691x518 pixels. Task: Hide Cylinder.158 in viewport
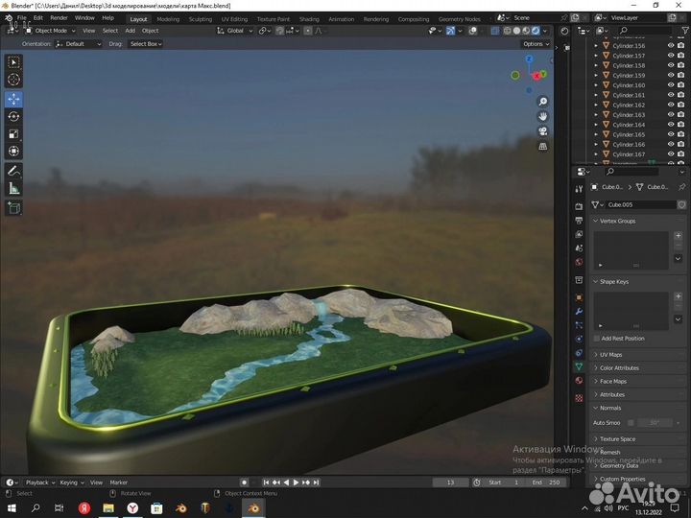671,65
